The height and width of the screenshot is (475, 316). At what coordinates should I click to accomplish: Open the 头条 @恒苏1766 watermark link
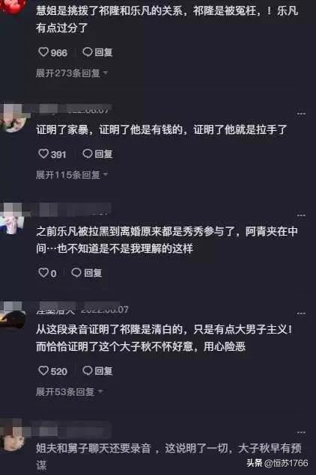(277, 463)
